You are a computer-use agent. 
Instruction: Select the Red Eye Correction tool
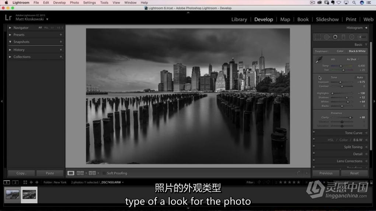point(335,37)
